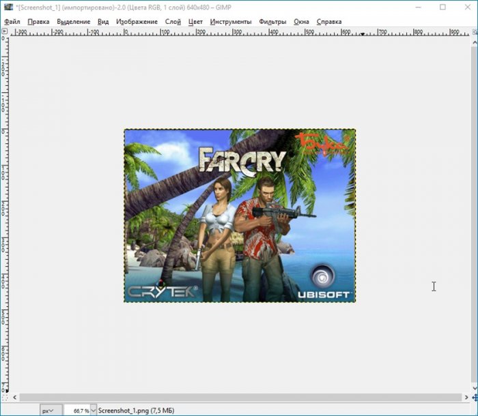This screenshot has width=478, height=416.
Task: Open the Выделение menu
Action: coord(73,22)
